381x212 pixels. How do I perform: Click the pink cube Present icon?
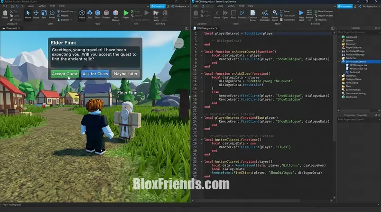click(x=106, y=13)
